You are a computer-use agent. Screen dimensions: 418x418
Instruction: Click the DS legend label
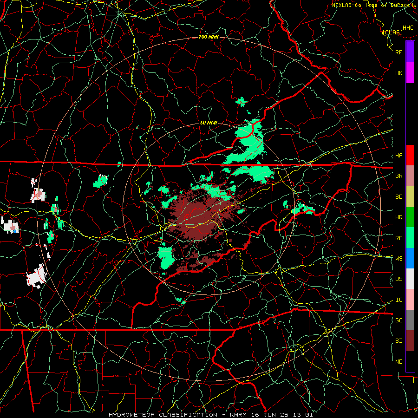click(x=398, y=279)
